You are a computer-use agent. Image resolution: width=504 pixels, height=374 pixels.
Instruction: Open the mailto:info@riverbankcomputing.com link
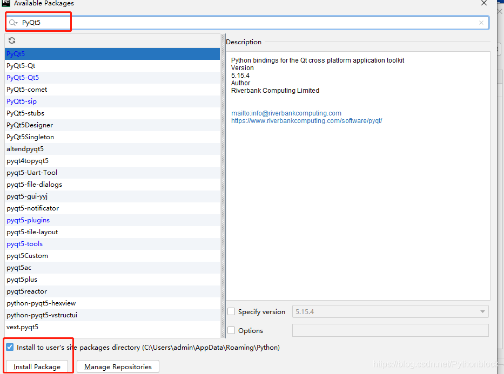tap(286, 113)
